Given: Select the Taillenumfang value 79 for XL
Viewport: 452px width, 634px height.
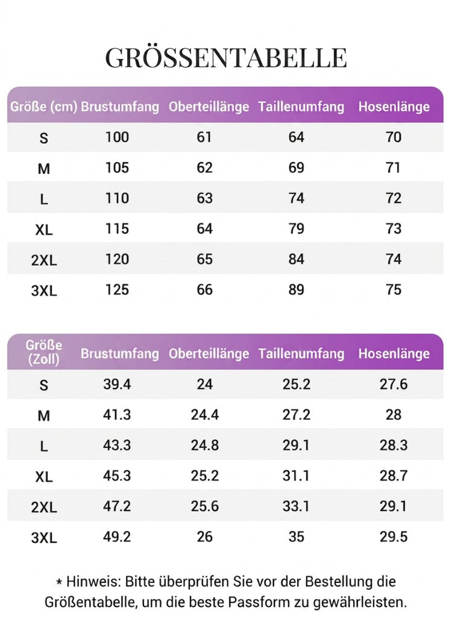Looking at the screenshot, I should [296, 228].
